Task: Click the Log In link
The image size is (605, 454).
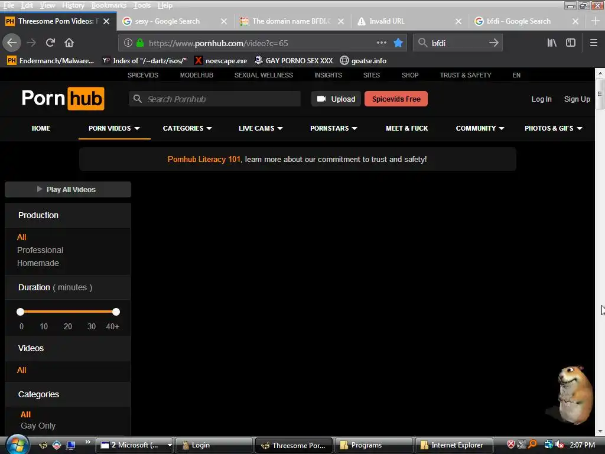Action: coord(541,99)
